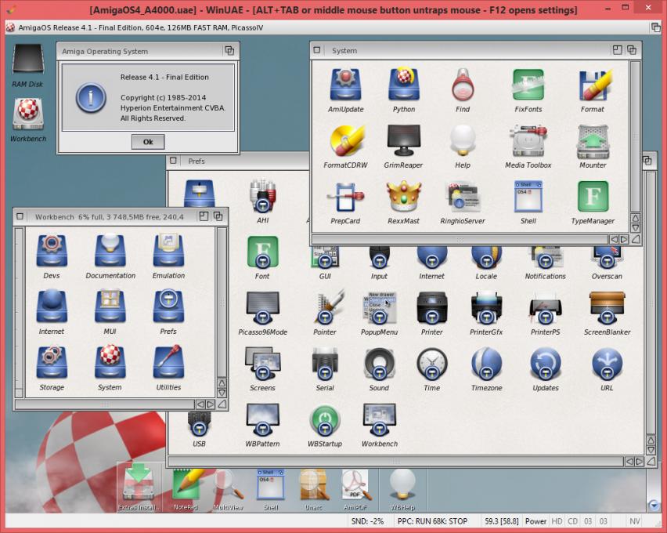This screenshot has height=533, width=667.
Task: Click the Power indicator in WinUAE status bar
Action: coord(535,521)
